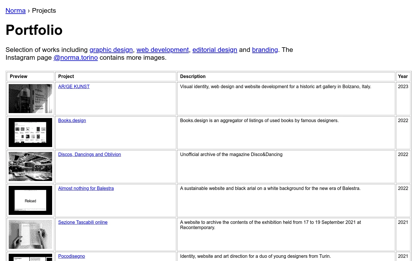Click the Portfolio page heading

pyautogui.click(x=34, y=30)
